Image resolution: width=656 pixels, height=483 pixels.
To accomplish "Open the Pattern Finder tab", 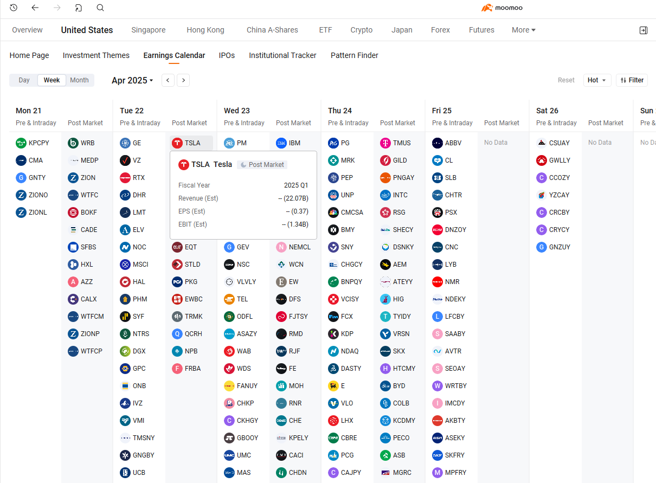I will tap(355, 55).
